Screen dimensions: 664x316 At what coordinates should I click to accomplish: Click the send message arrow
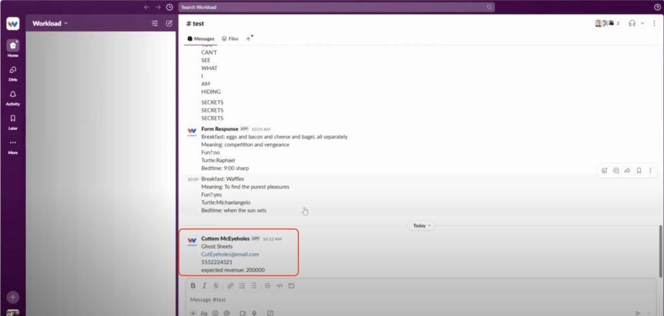(638, 313)
